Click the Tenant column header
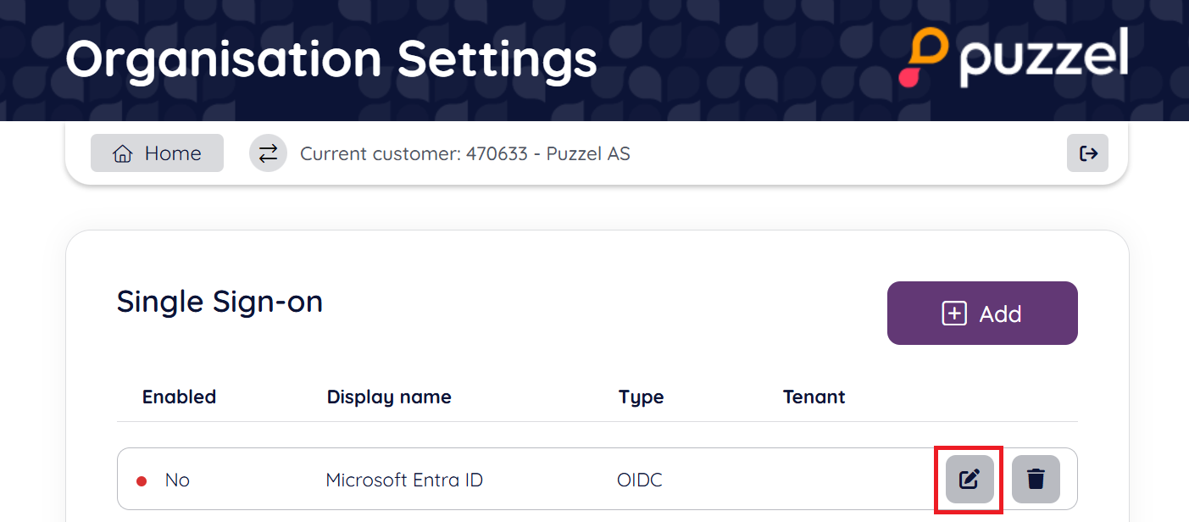The width and height of the screenshot is (1189, 522). pyautogui.click(x=814, y=397)
